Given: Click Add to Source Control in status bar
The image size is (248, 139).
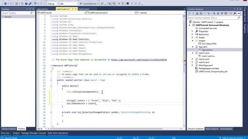Looking at the screenshot, I should (232, 138).
